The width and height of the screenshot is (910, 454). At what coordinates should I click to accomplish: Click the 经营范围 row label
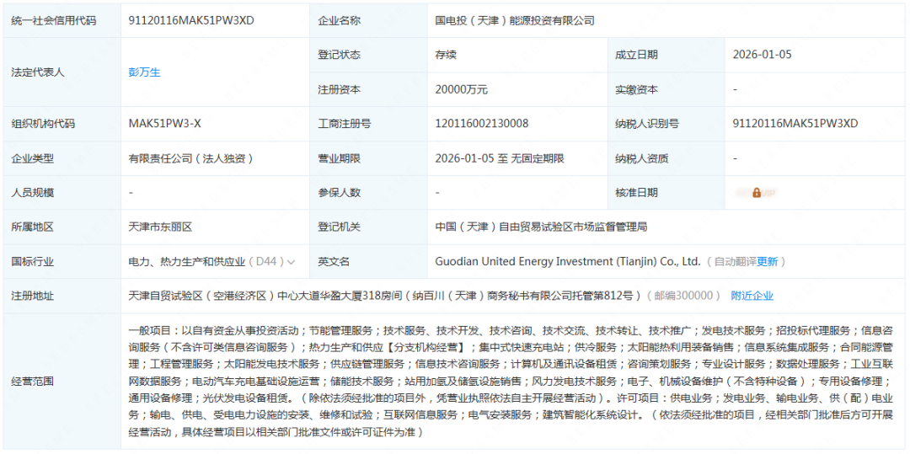pyautogui.click(x=32, y=382)
